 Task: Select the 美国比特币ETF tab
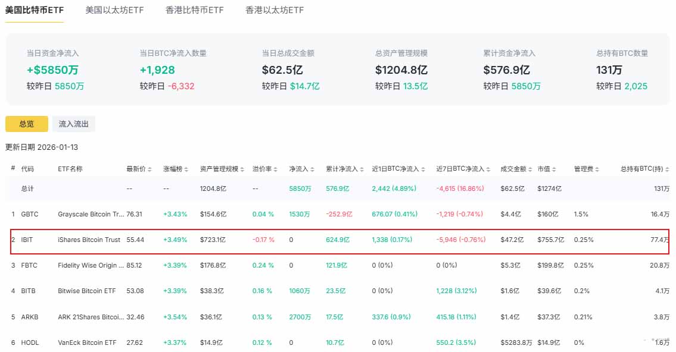[x=35, y=10]
